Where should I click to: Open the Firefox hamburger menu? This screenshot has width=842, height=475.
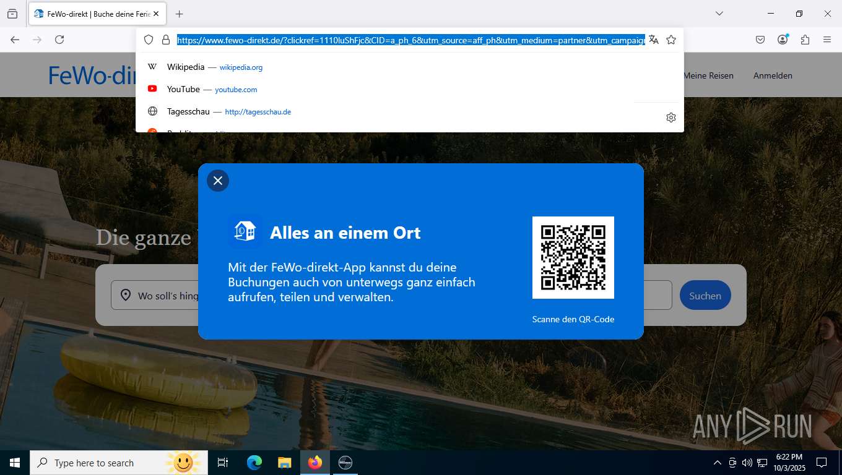tap(827, 40)
